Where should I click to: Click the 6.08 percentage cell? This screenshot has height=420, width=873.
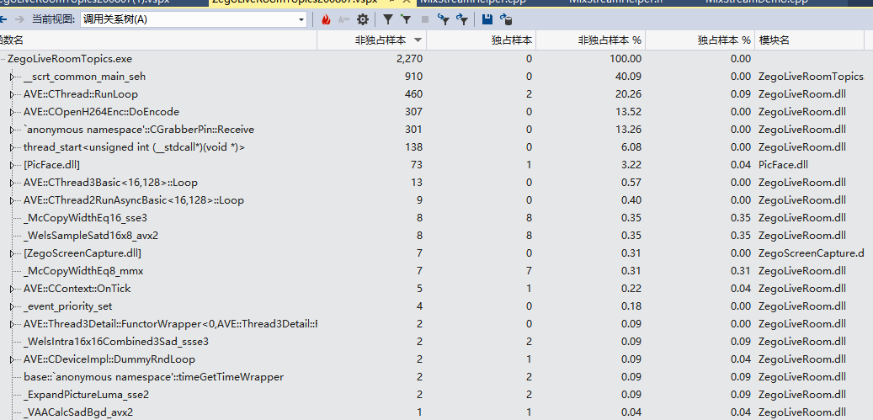tap(631, 147)
